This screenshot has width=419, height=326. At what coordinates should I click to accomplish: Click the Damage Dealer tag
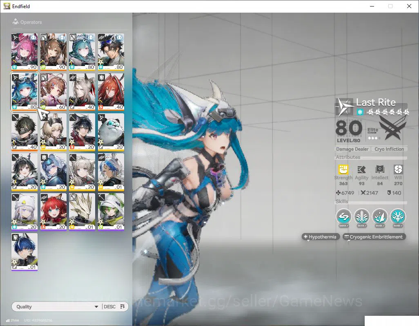tap(352, 149)
